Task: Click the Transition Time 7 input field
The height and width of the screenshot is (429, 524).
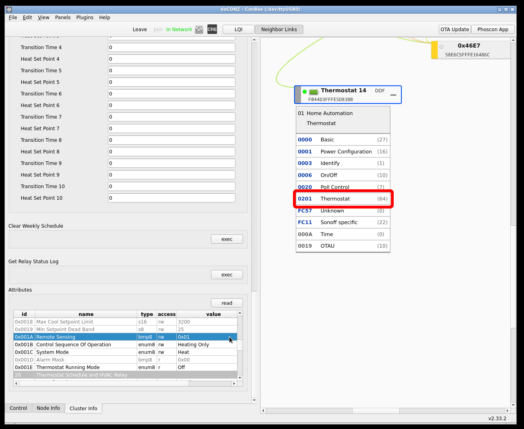Action: [171, 117]
